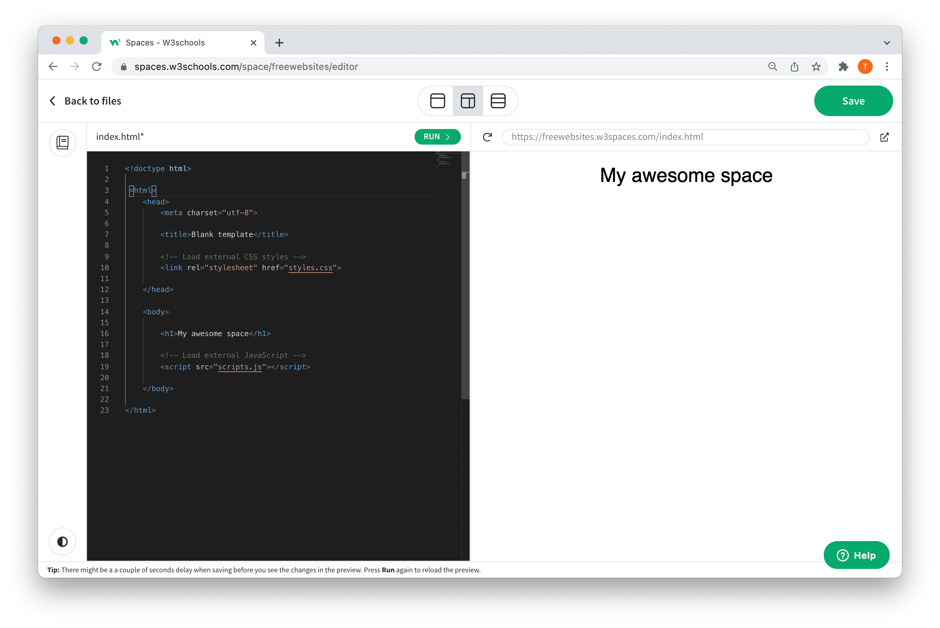The image size is (940, 628).
Task: Open a new browser tab
Action: [x=279, y=43]
